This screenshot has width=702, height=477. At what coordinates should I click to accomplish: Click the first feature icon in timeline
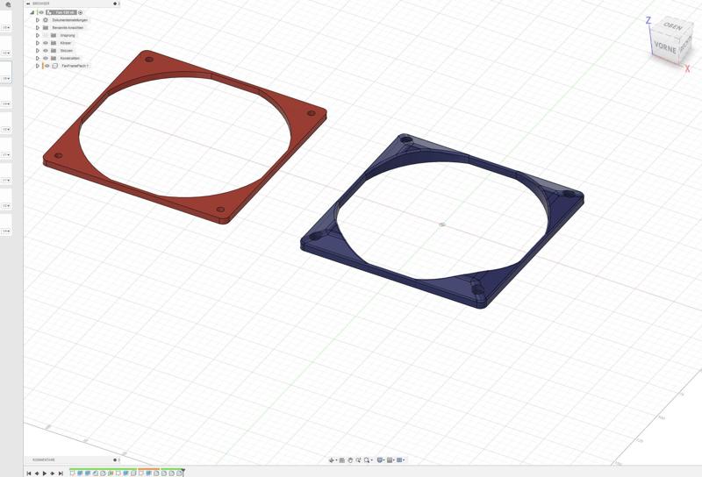72,473
